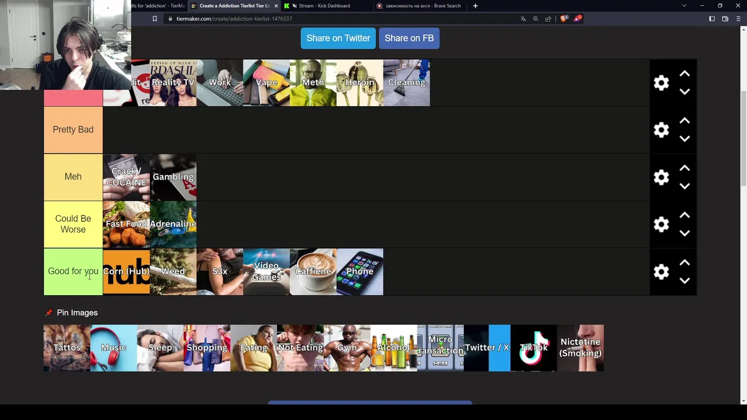Switch to the addiction results TierMaker tab
The width and height of the screenshot is (747, 420).
coord(159,6)
